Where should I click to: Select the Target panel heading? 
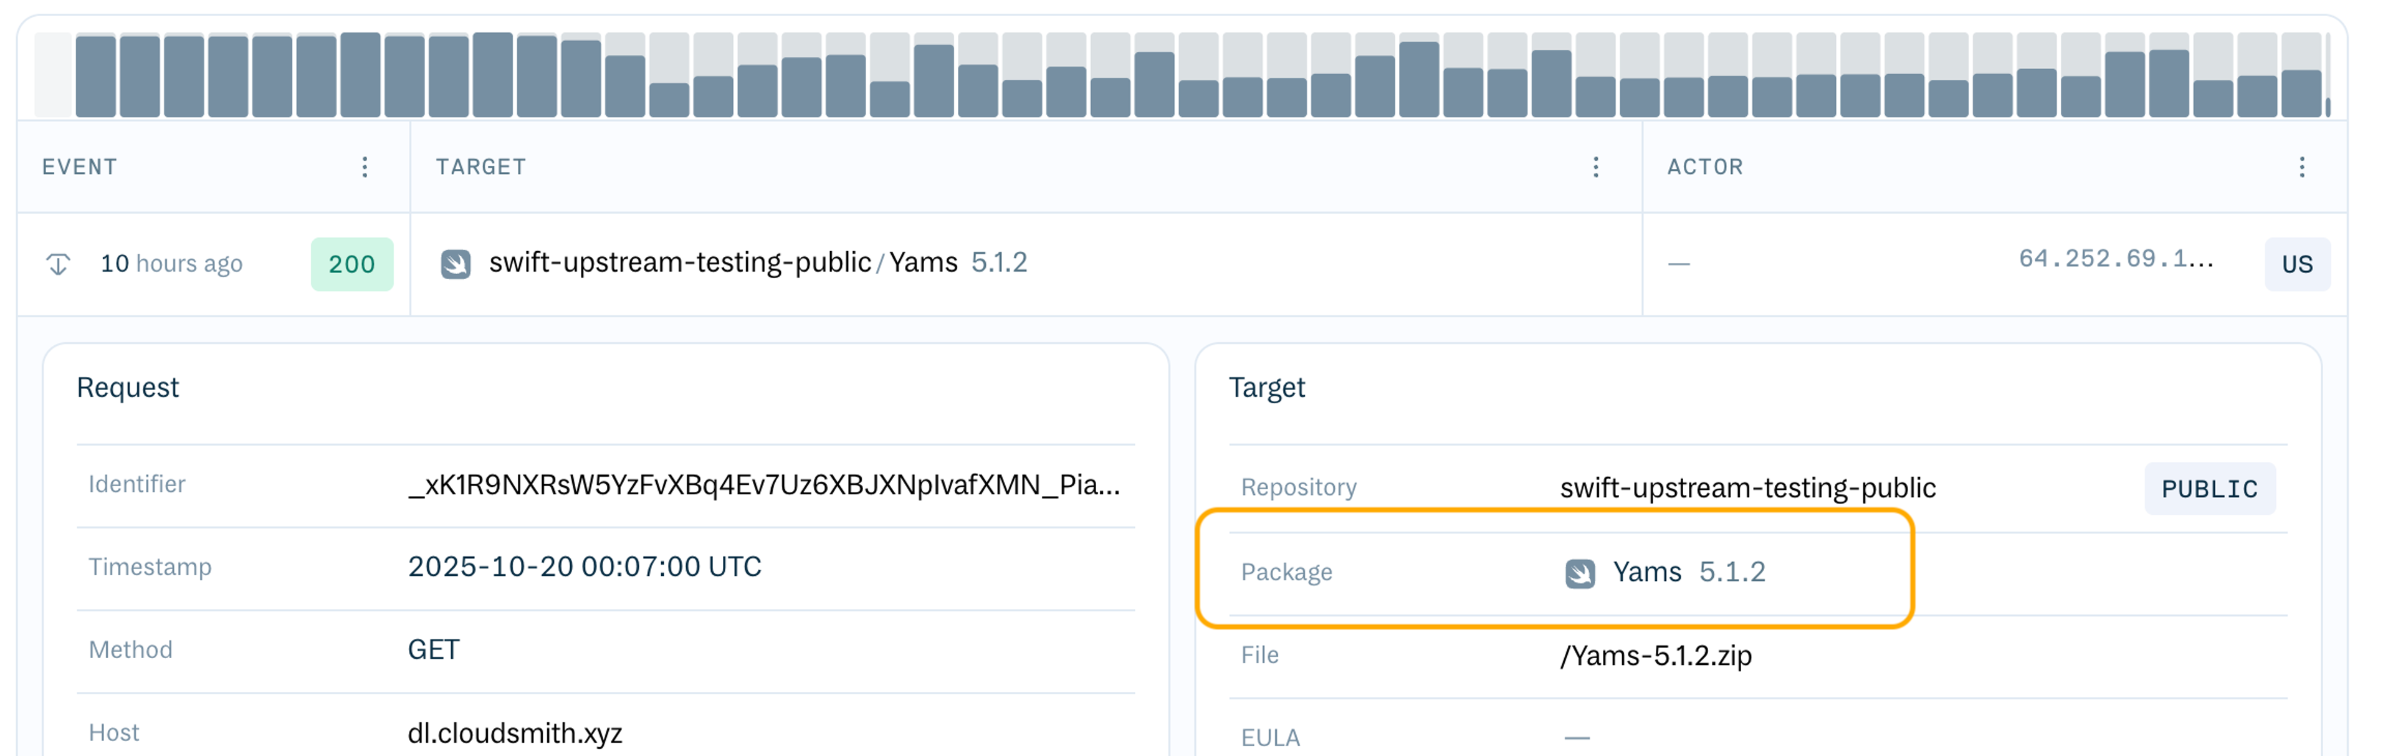point(1268,387)
